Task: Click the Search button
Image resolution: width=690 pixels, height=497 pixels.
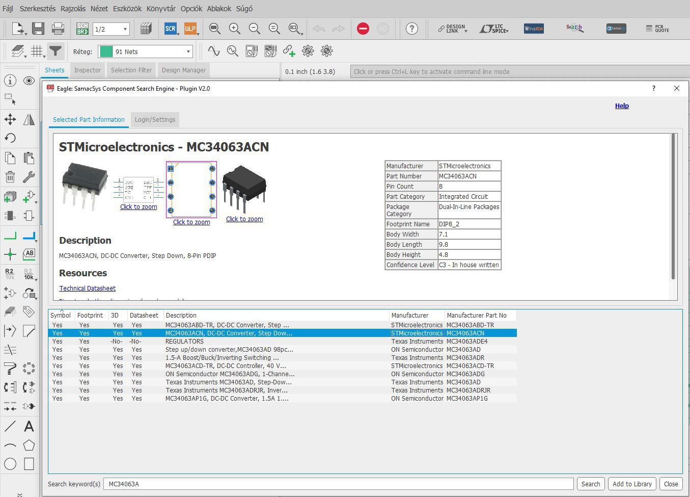Action: pos(591,484)
